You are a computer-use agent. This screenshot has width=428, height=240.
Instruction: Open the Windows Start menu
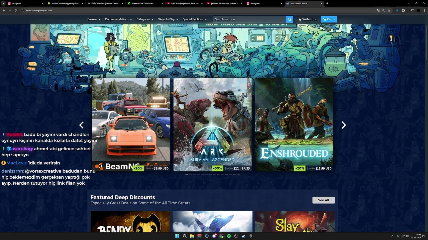177,236
